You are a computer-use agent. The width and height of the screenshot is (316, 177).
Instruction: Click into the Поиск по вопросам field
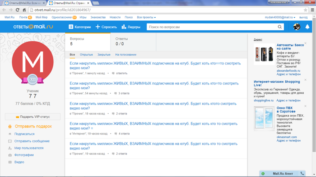tap(212, 27)
